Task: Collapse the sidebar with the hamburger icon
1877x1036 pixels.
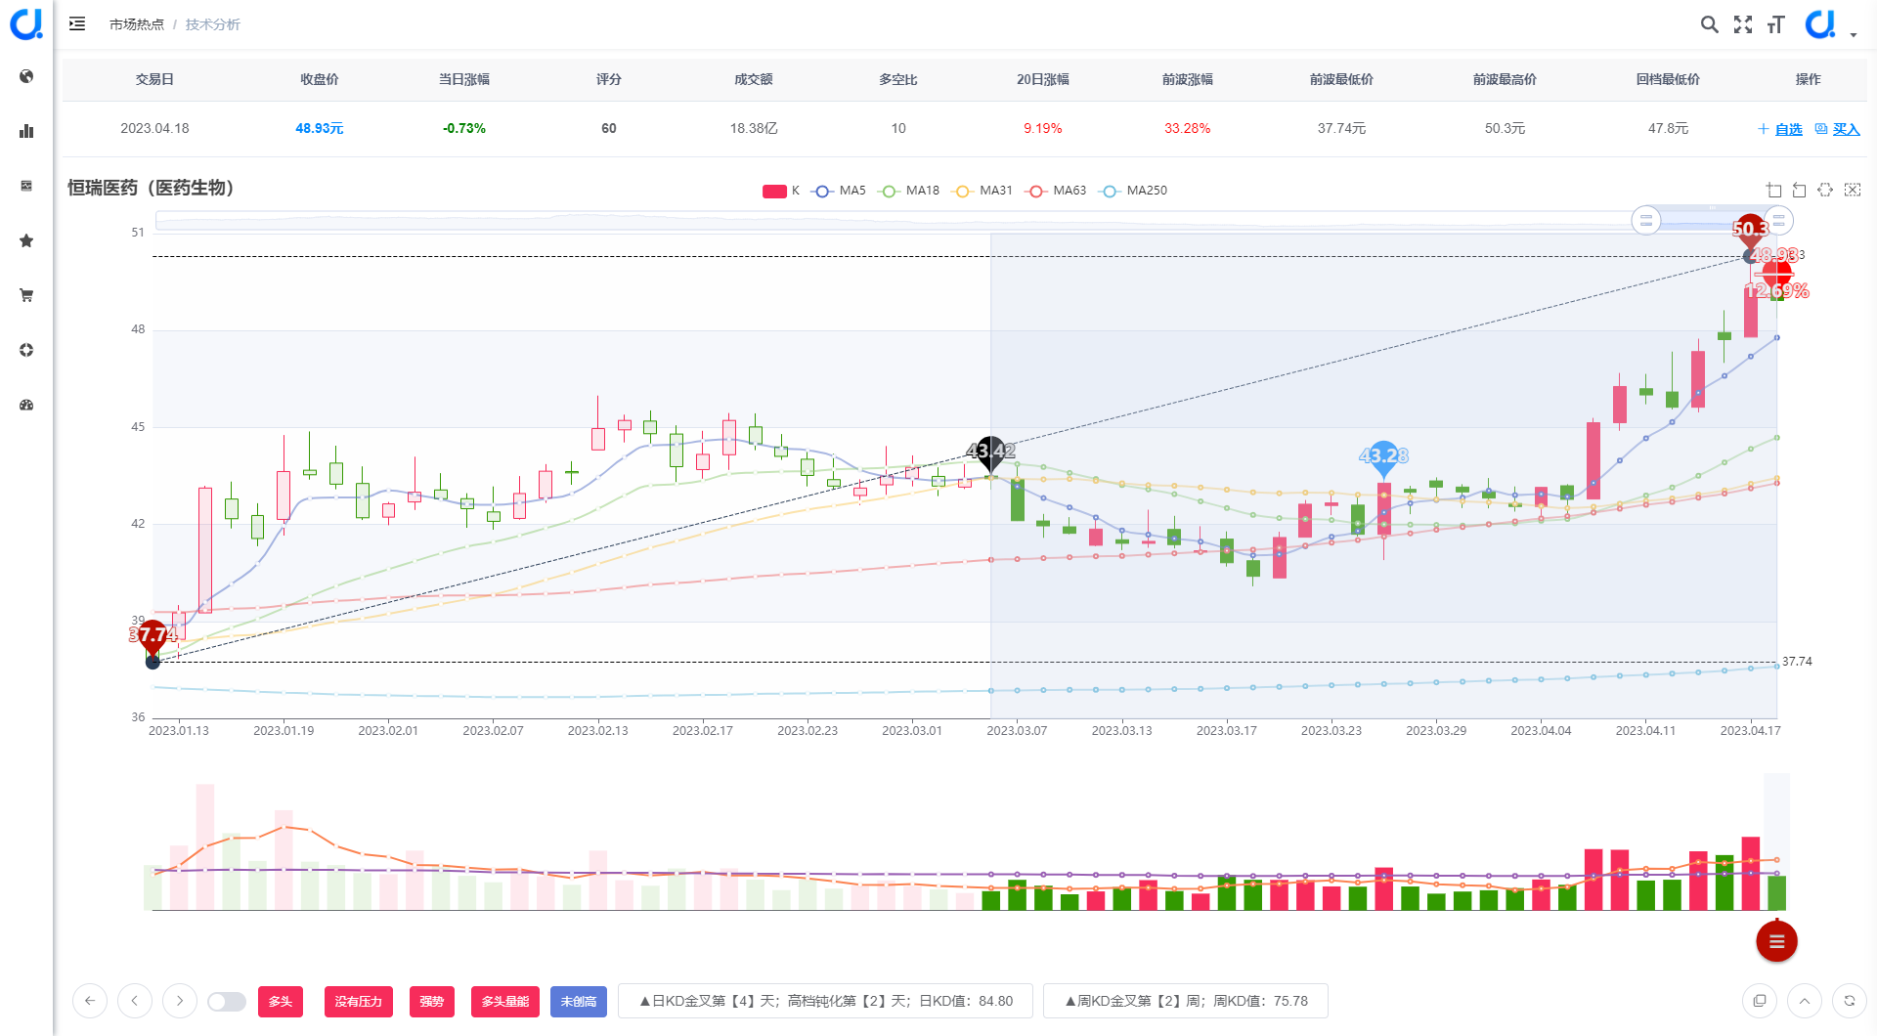Action: pos(77,23)
